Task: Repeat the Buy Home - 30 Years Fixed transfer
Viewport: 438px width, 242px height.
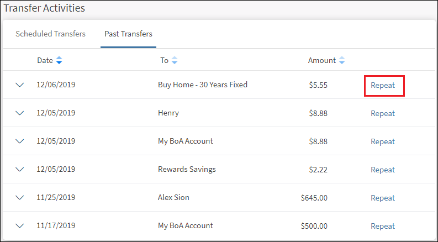Action: coord(383,86)
